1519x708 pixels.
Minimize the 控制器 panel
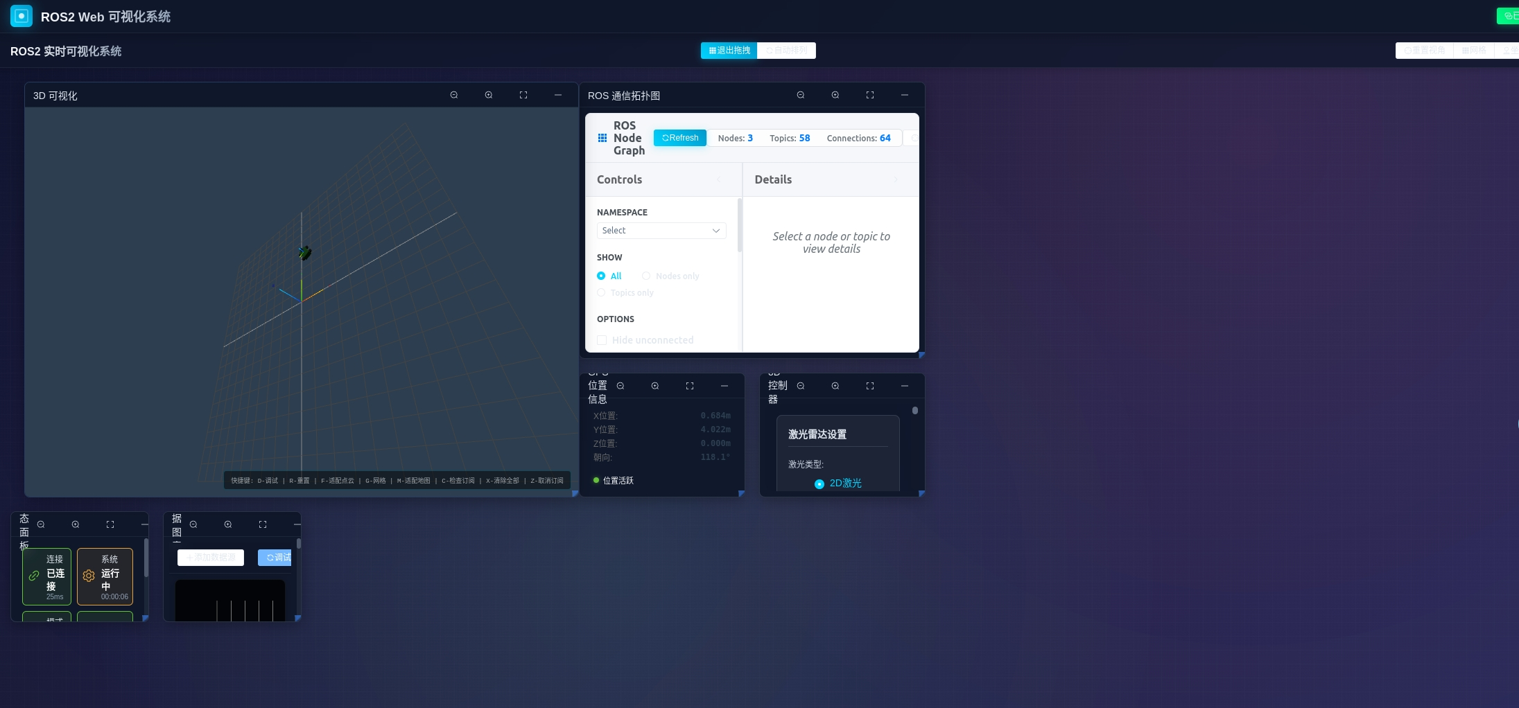(x=905, y=386)
